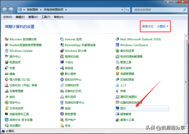Click the 网络和共享中心 icon

pos(62,102)
